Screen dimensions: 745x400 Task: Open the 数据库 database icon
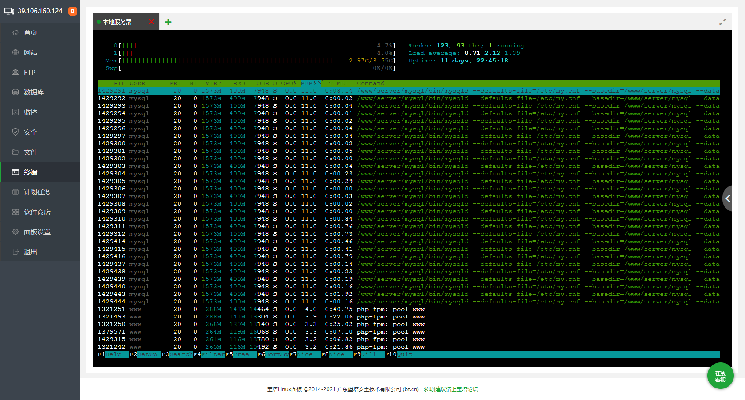coord(16,92)
